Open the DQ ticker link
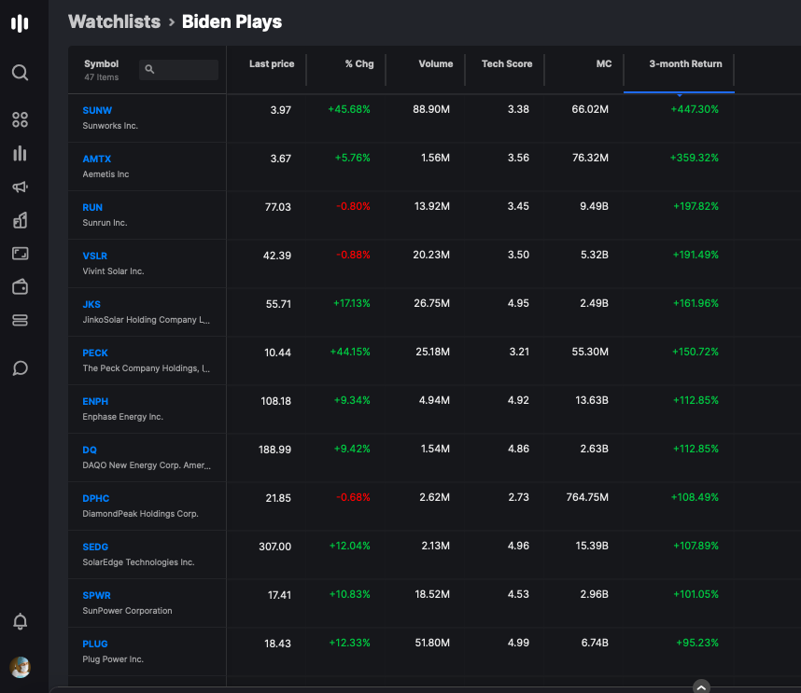Screen dimensions: 801x693 [x=90, y=450]
